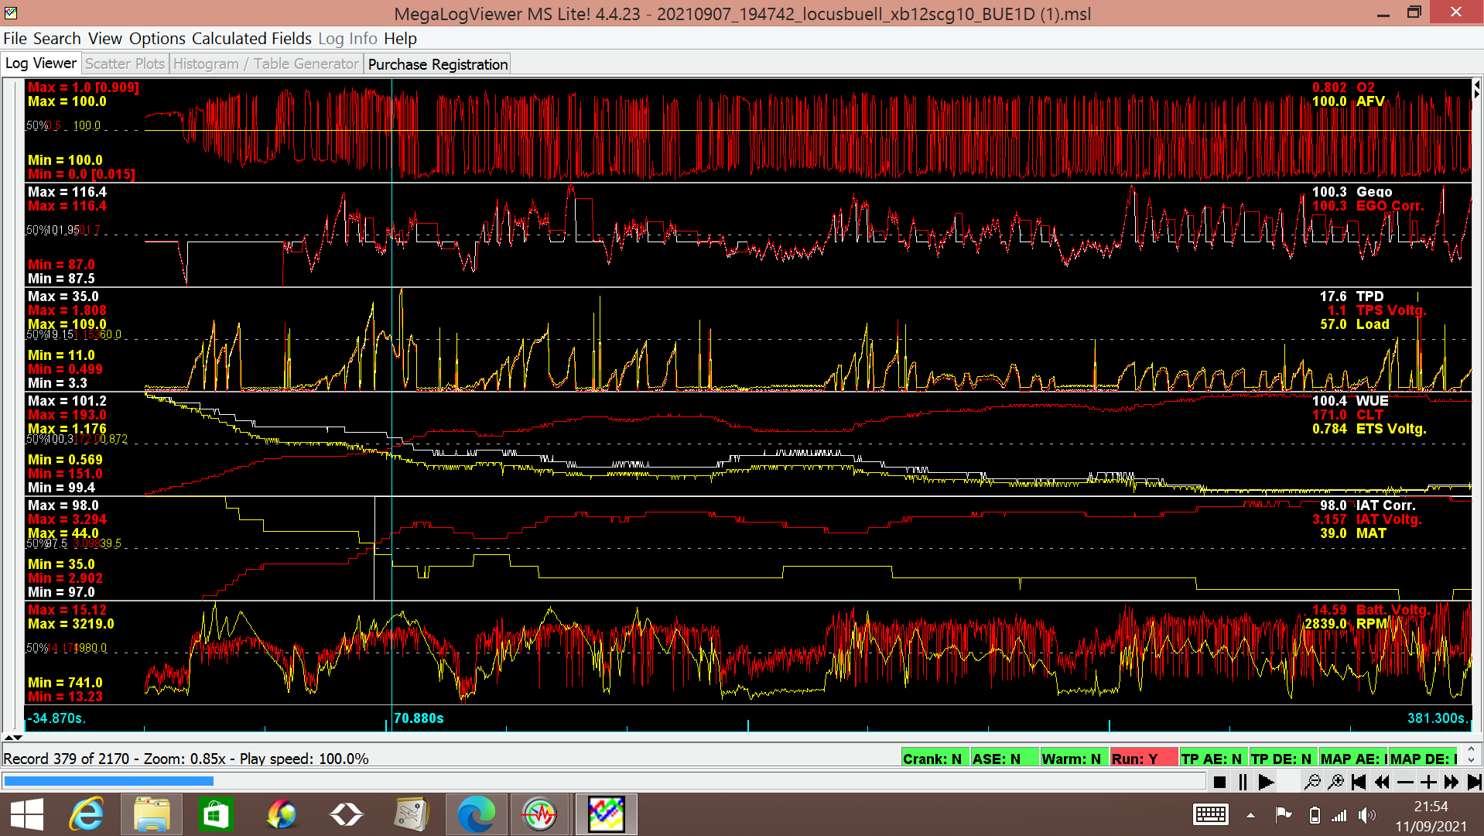
Task: Click the CLT field label
Action: click(1369, 415)
